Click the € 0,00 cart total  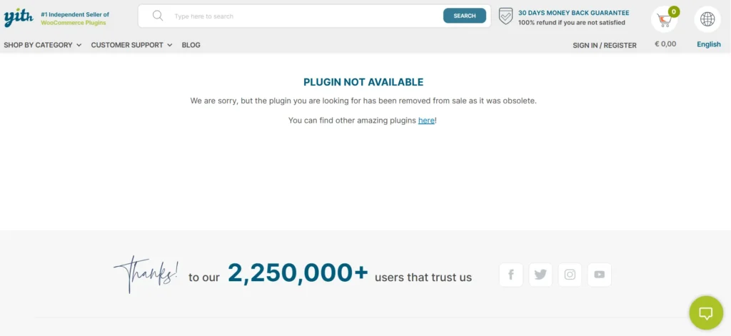tap(665, 44)
